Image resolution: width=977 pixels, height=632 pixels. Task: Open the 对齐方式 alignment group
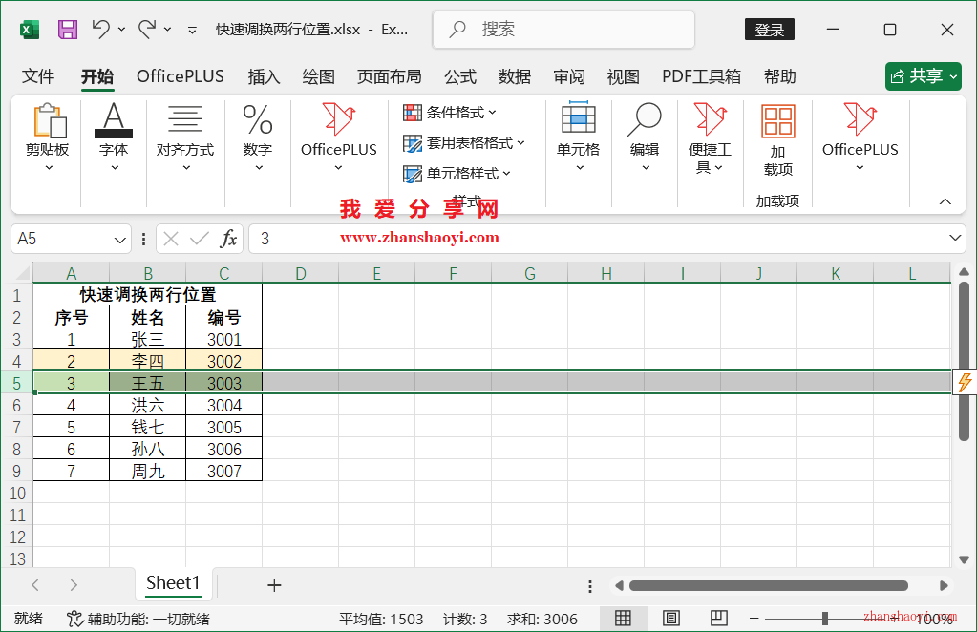(185, 138)
